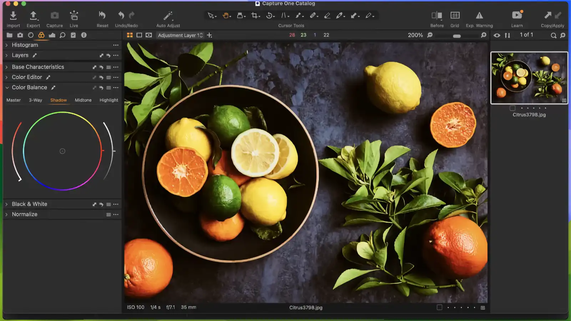Switch to the Highlight tab in Color Balance
This screenshot has height=321, width=571.
coord(108,100)
